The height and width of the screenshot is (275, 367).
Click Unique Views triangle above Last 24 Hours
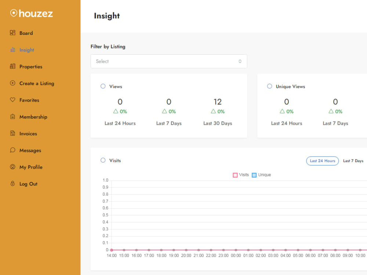(x=282, y=111)
